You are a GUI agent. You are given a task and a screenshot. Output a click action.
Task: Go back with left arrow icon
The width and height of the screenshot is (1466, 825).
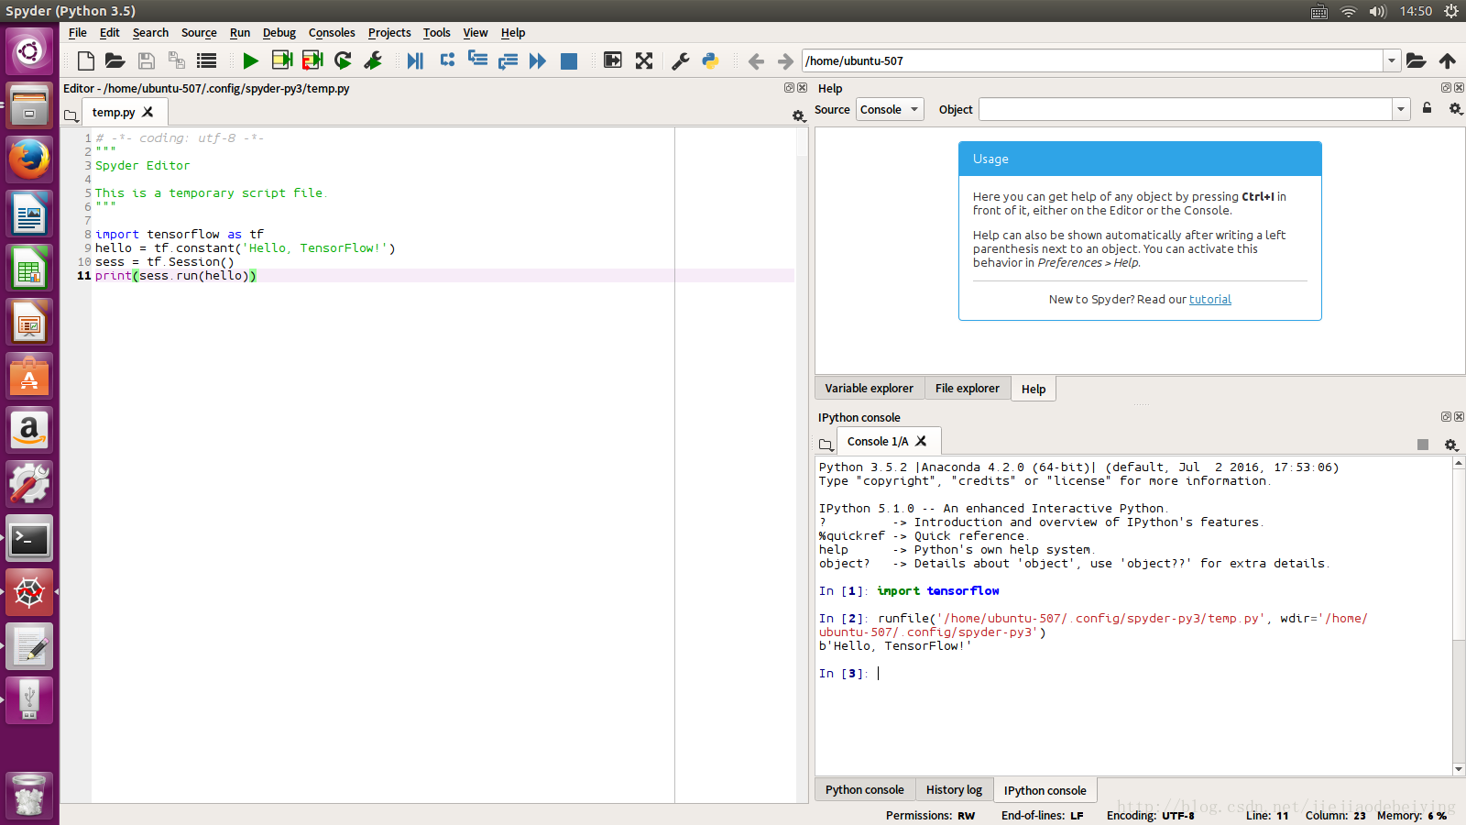756,61
